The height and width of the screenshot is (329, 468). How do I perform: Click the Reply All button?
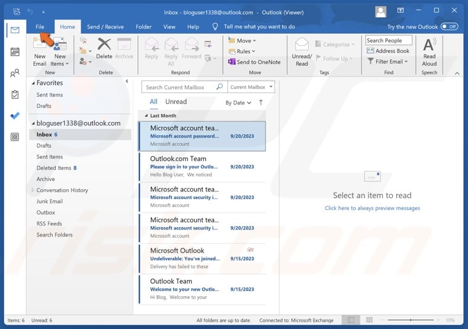point(171,52)
